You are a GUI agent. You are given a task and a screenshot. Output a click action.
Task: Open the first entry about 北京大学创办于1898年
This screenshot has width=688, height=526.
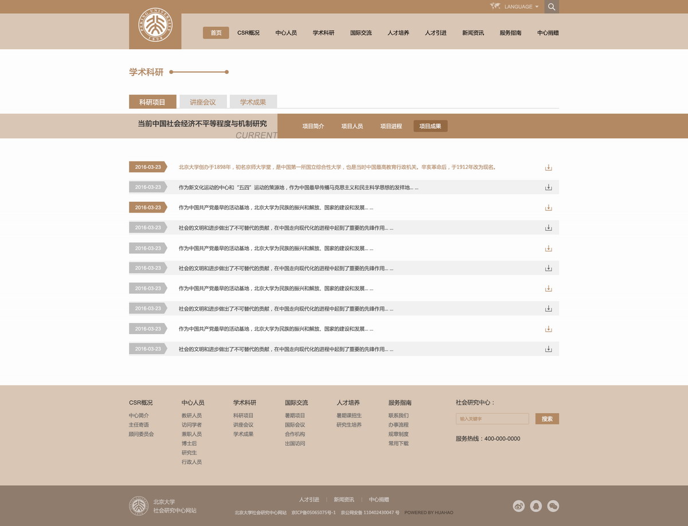(337, 167)
